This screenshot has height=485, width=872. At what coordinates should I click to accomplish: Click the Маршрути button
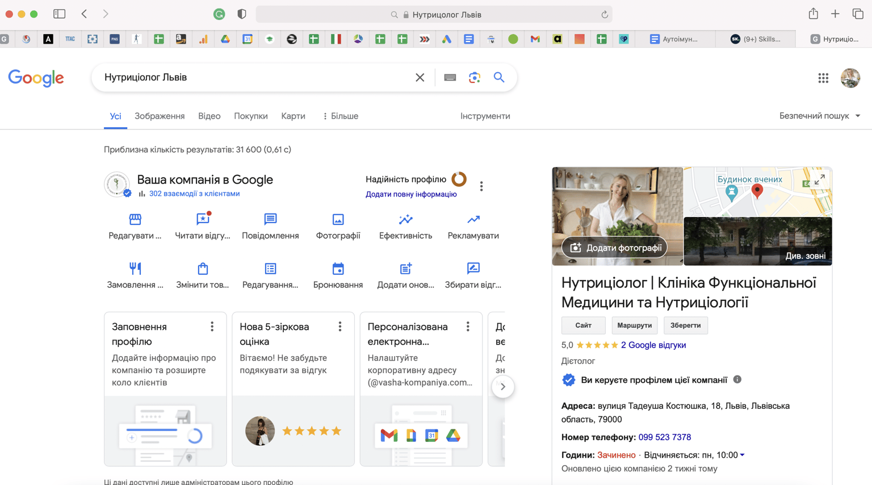pos(634,325)
